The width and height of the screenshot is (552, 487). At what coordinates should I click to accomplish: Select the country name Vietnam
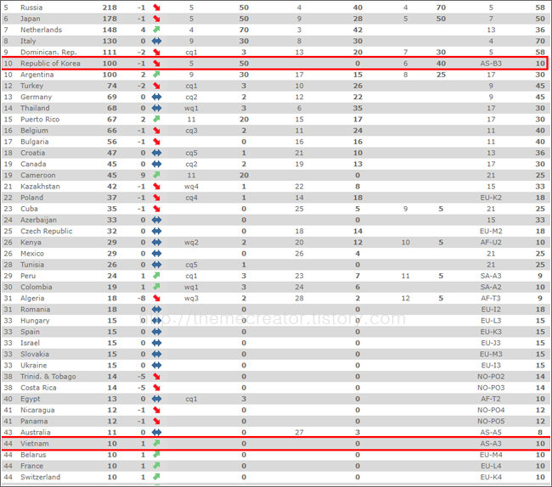coord(35,444)
